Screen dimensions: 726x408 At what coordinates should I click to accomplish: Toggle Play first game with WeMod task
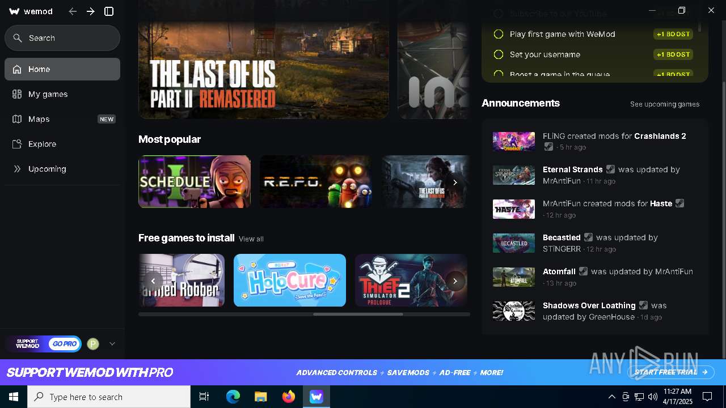tap(499, 34)
